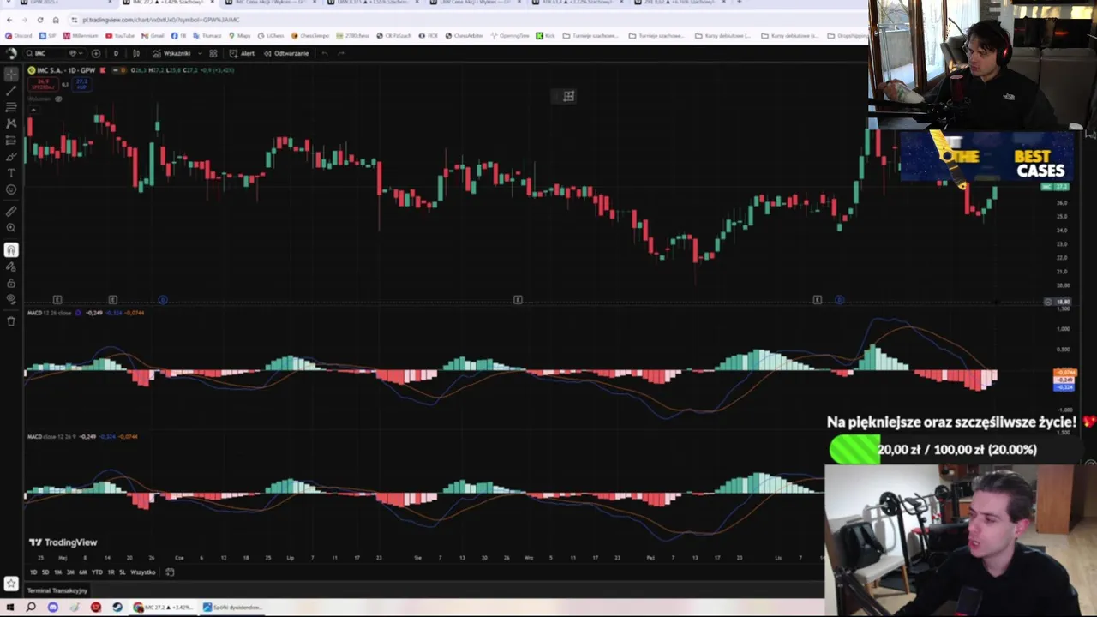The image size is (1097, 617).
Task: Open the Discord bookmark
Action: coord(17,35)
